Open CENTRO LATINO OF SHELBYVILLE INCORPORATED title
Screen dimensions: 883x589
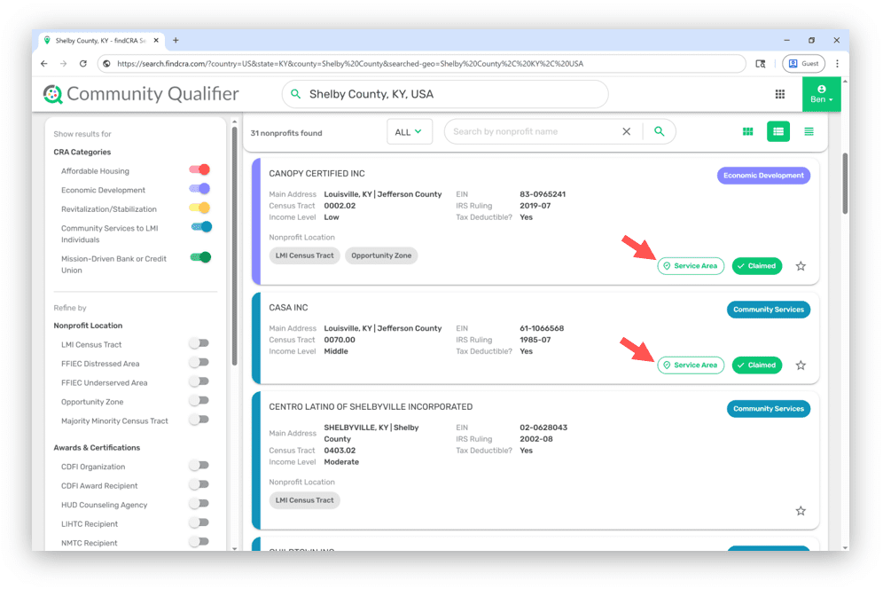click(371, 407)
